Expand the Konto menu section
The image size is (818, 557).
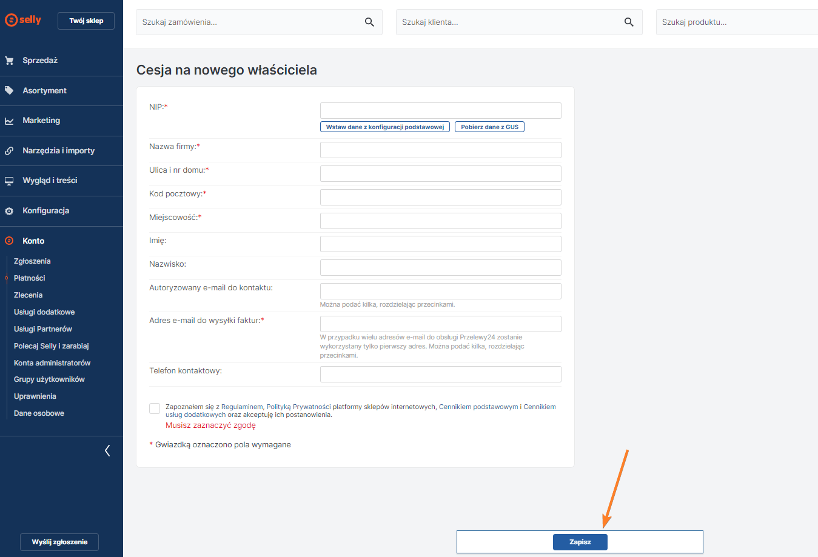click(x=33, y=241)
